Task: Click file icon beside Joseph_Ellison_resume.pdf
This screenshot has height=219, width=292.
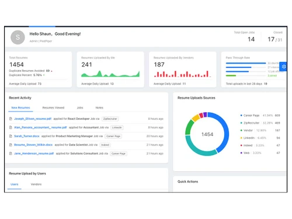Action: [x=11, y=119]
